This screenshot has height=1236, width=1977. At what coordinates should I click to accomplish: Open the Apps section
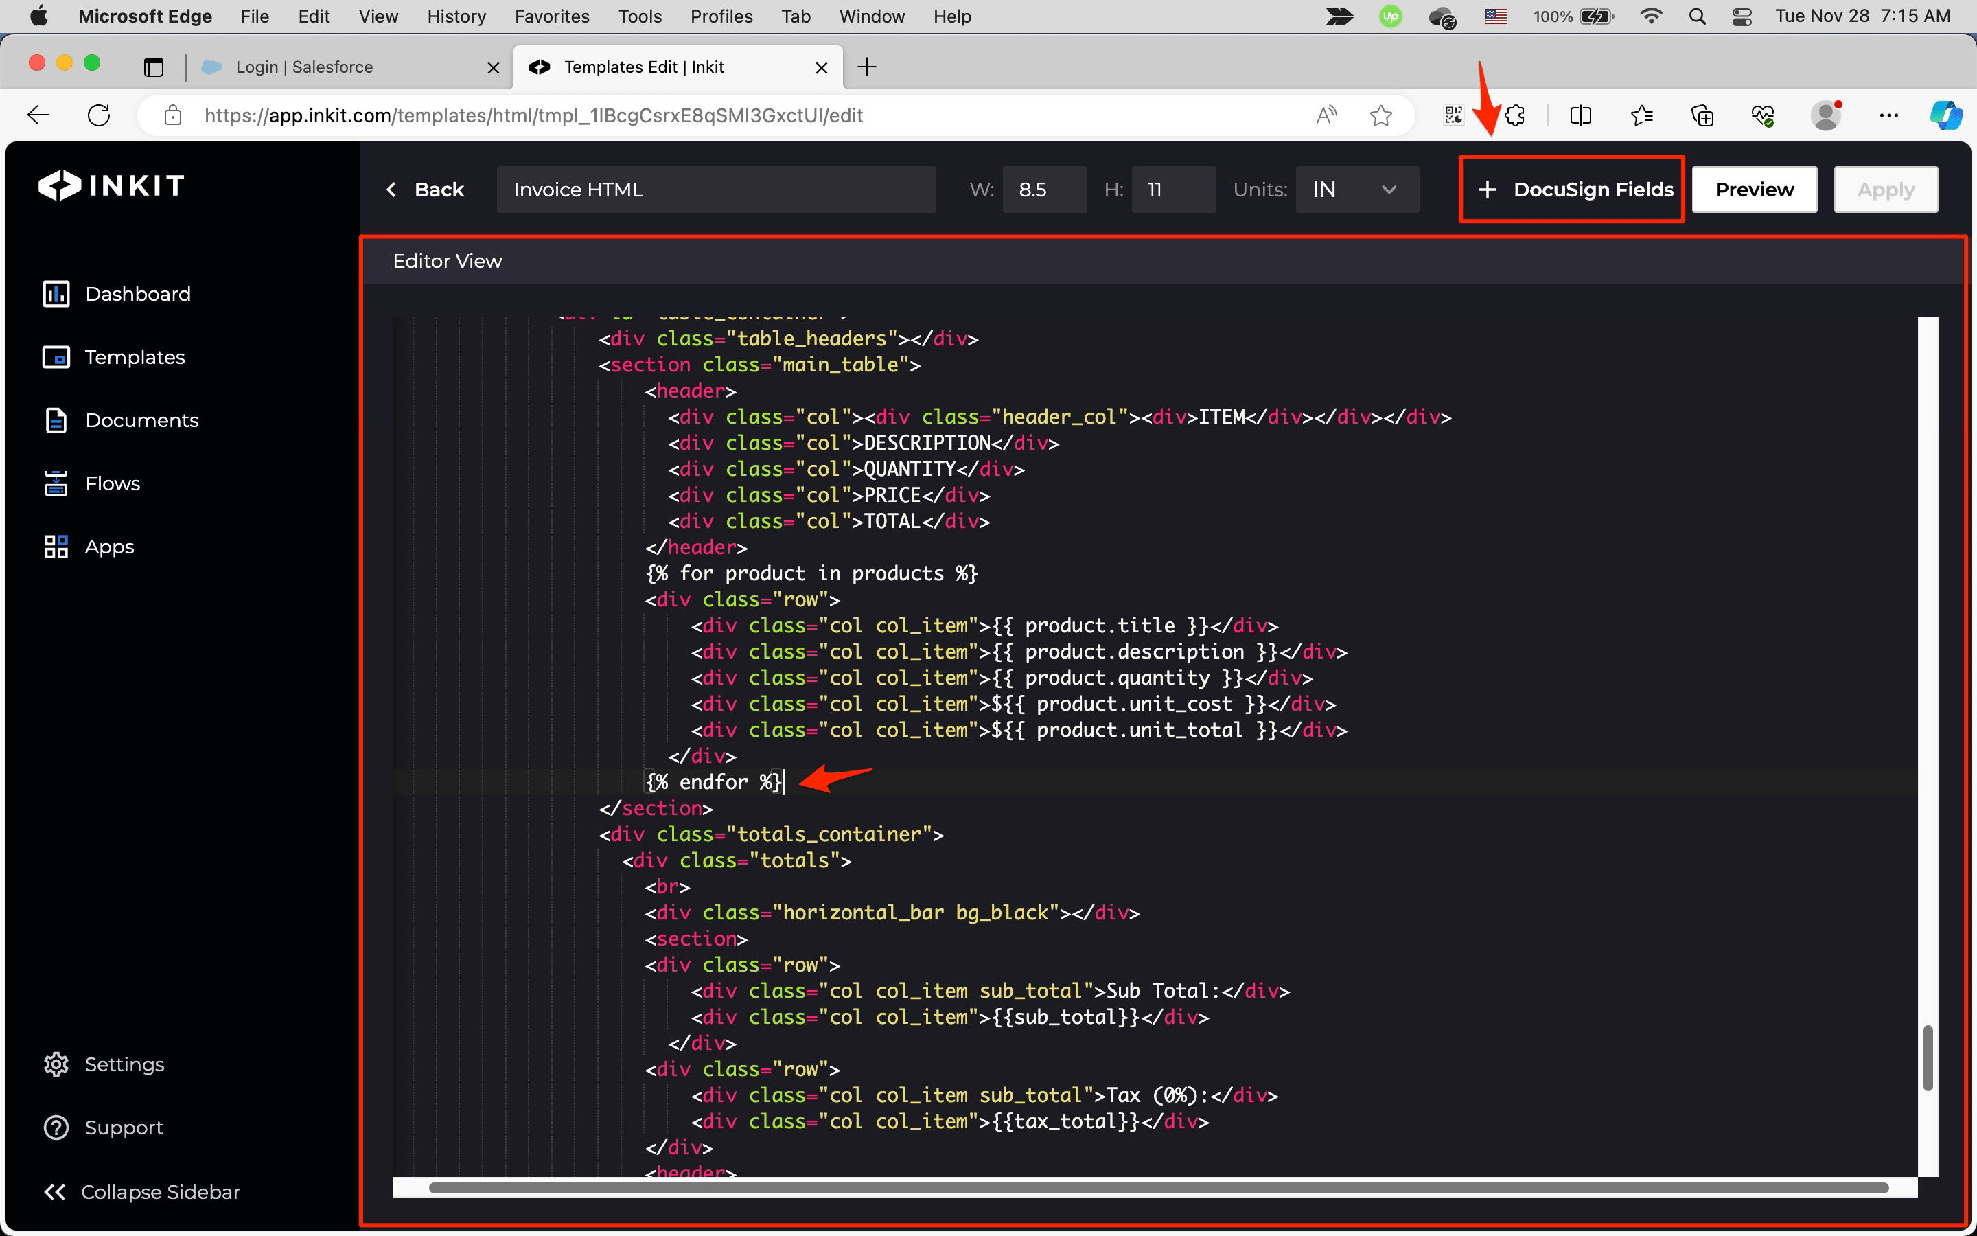(109, 546)
